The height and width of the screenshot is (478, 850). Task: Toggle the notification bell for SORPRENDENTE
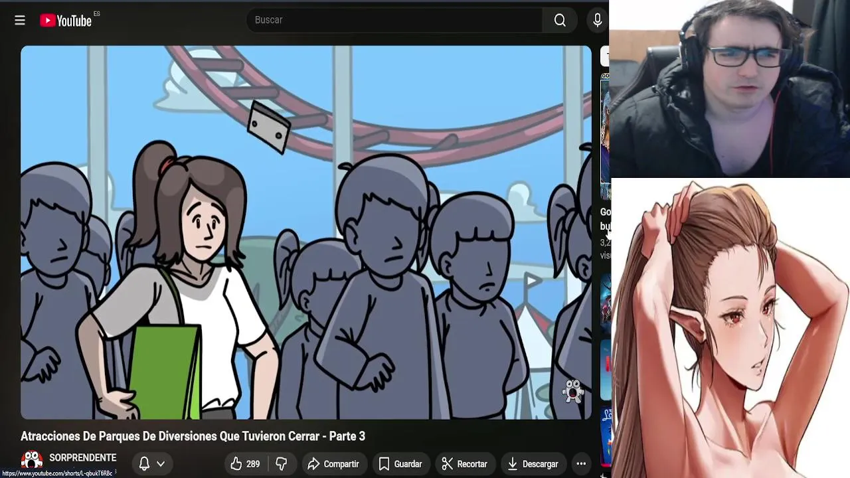(x=144, y=464)
